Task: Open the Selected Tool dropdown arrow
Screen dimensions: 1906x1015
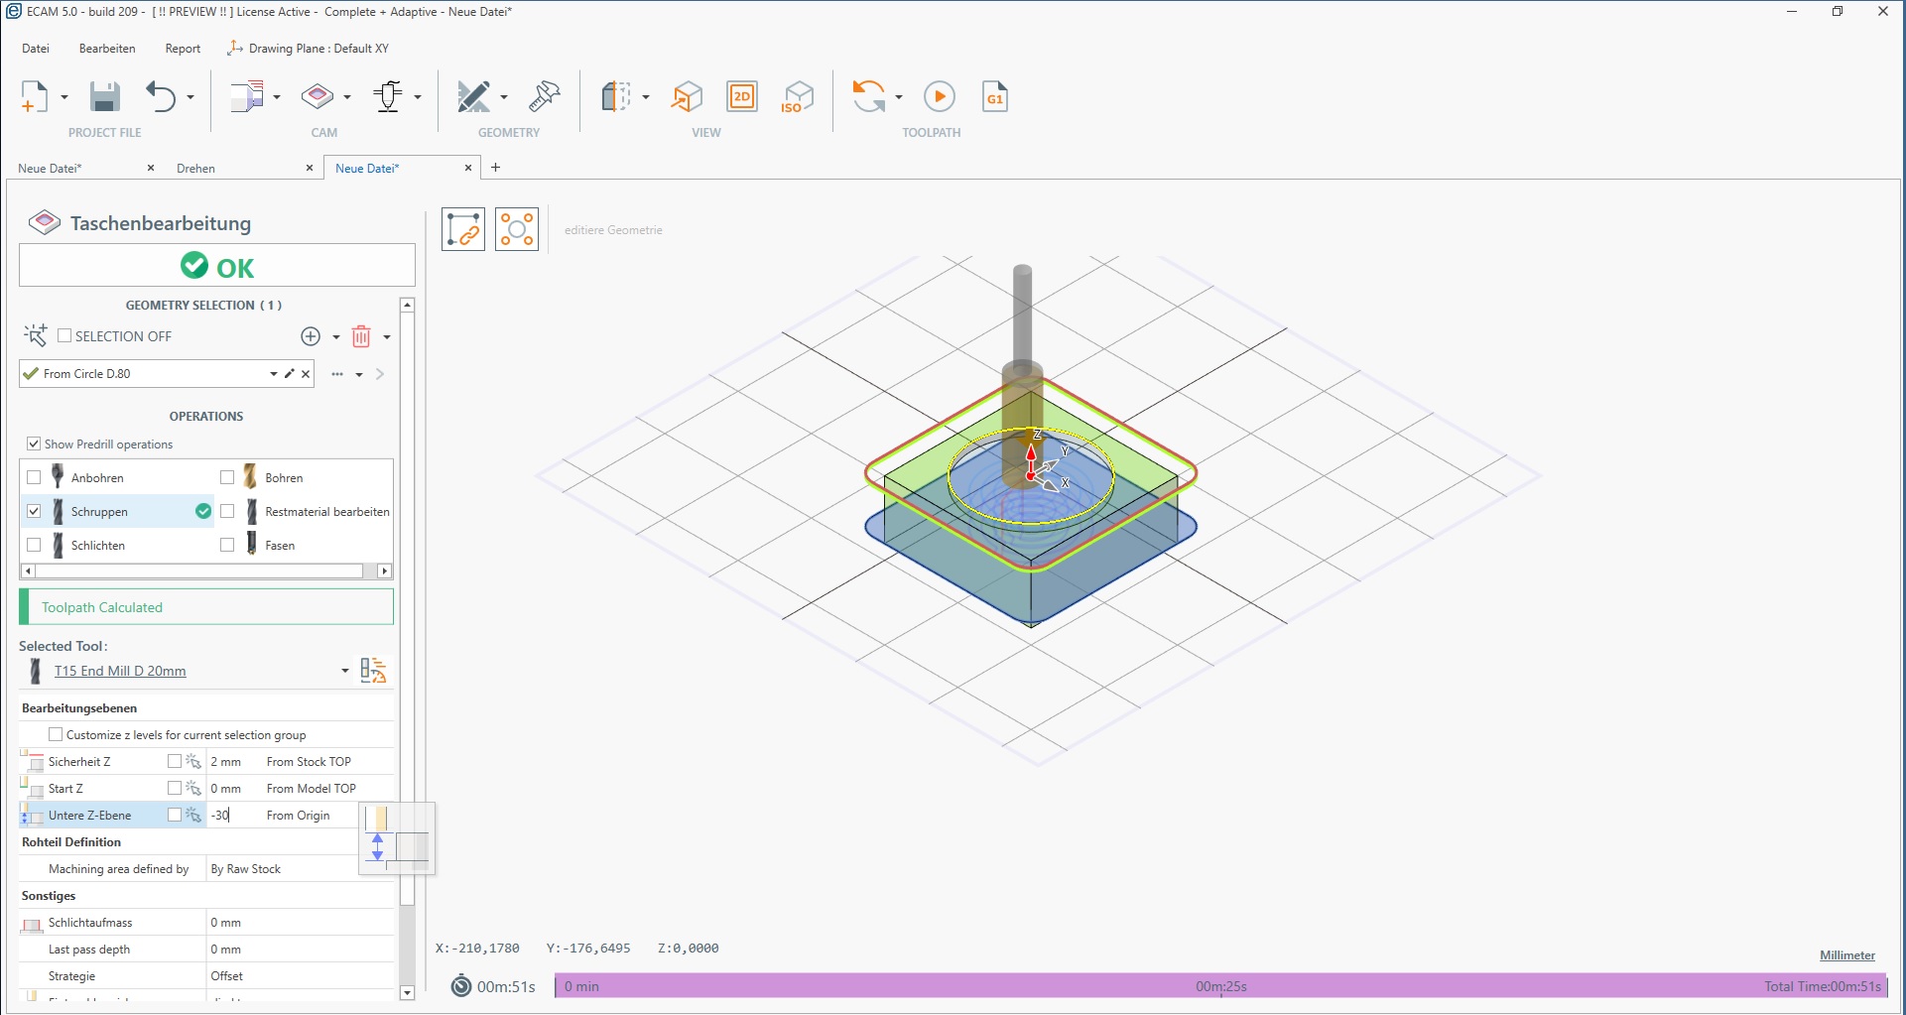Action: (x=344, y=671)
